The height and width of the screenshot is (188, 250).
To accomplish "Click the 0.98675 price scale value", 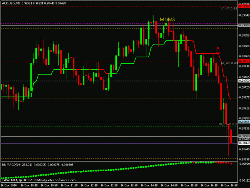I will click(x=244, y=97).
